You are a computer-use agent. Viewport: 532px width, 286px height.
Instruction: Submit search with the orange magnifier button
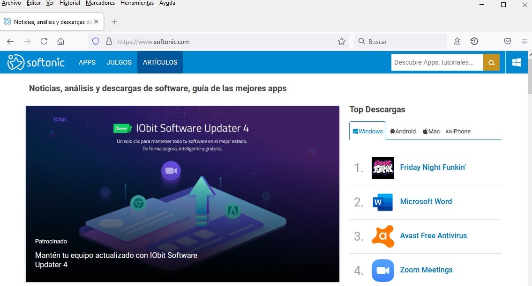(x=491, y=62)
